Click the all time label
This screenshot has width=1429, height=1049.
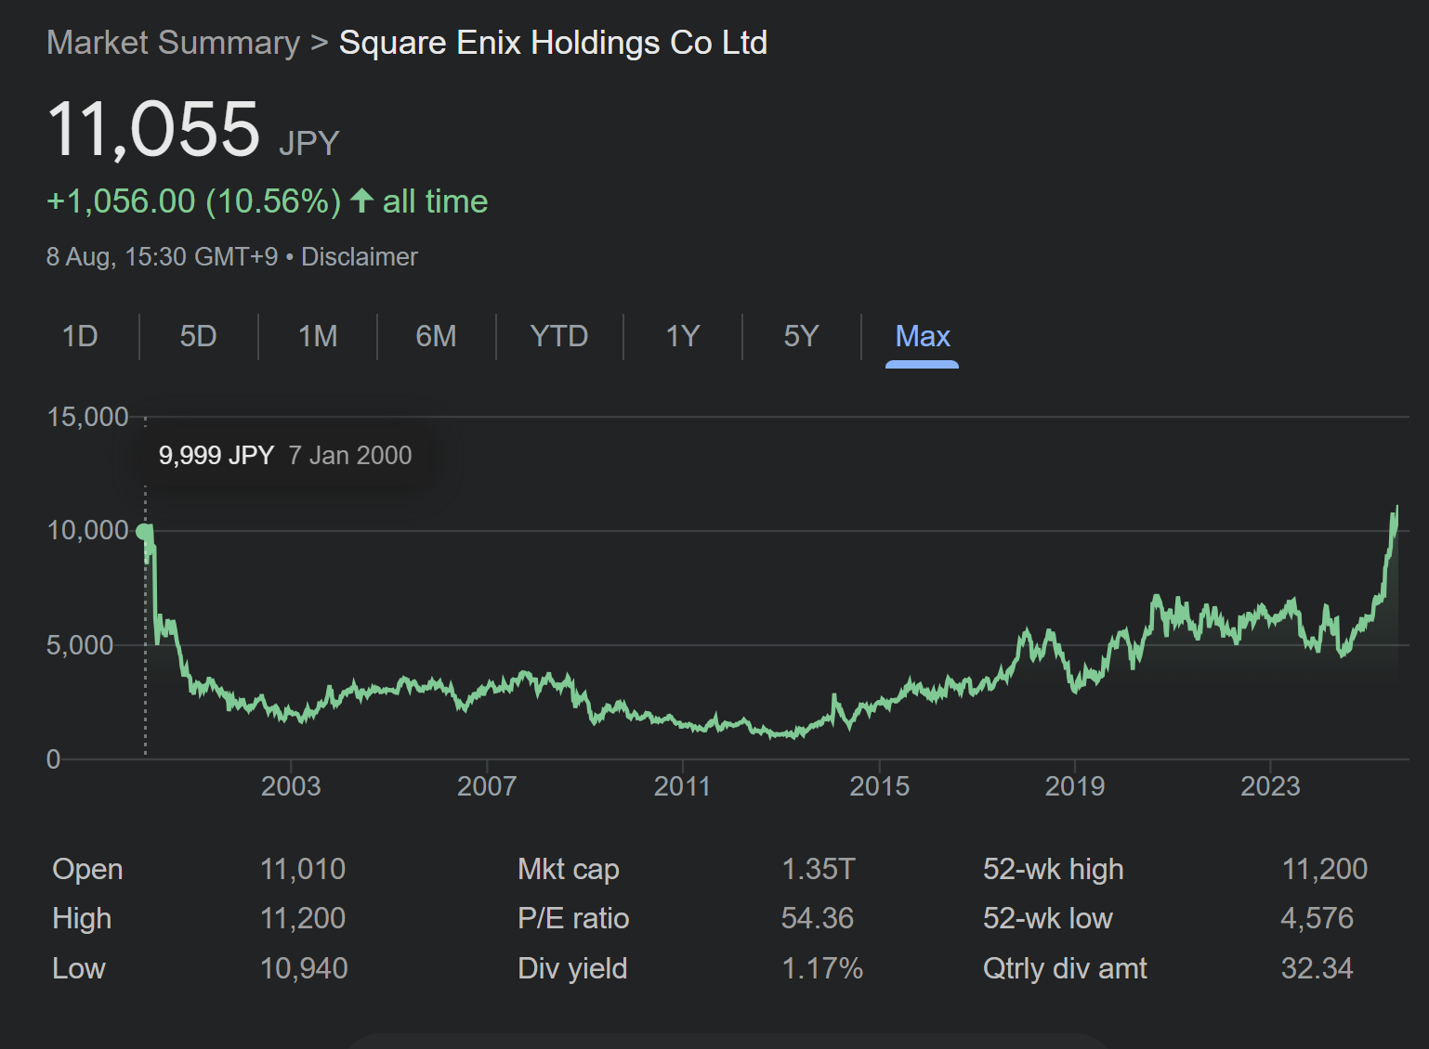435,201
